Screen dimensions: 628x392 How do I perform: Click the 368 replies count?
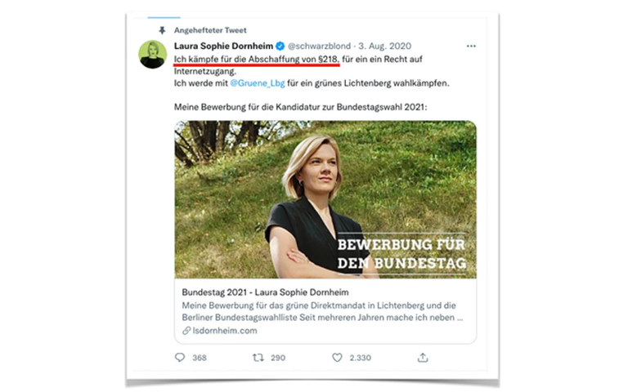pyautogui.click(x=200, y=358)
